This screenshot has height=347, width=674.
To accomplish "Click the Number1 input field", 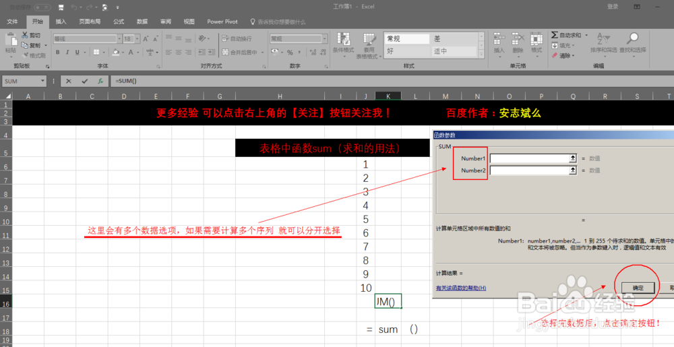I will 530,158.
